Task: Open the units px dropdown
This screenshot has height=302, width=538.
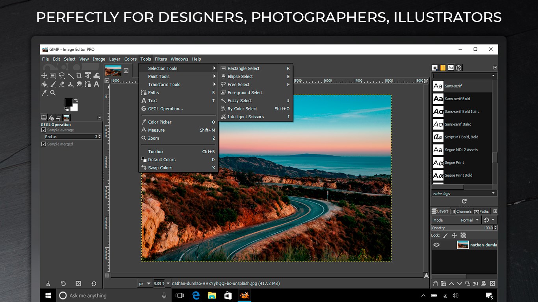Action: coord(145,283)
